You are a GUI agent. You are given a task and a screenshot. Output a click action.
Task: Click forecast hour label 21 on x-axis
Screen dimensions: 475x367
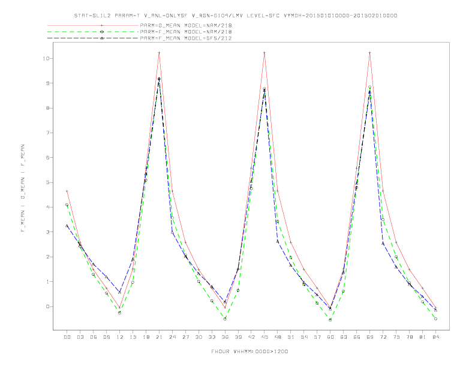point(160,337)
